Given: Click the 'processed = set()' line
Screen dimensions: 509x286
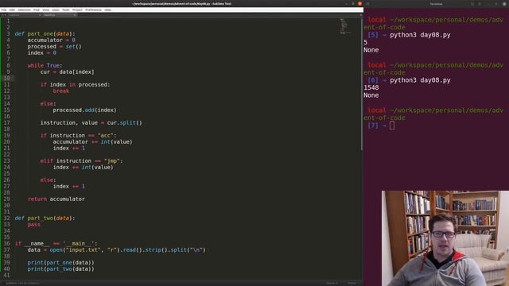Looking at the screenshot, I should [x=55, y=47].
